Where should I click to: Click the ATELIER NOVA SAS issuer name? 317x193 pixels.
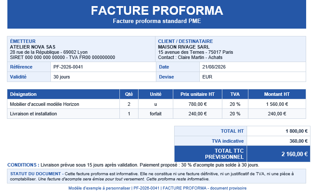[33, 47]
